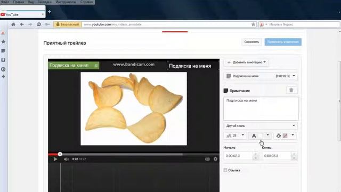The image size is (341, 192).
Task: Click the annotation text box
Action: point(261,109)
